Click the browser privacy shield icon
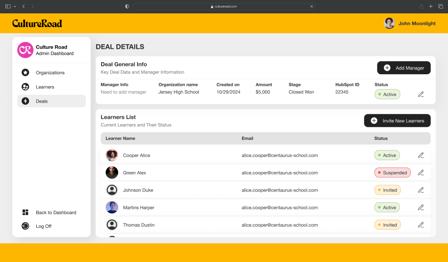The height and width of the screenshot is (262, 448). (127, 6)
